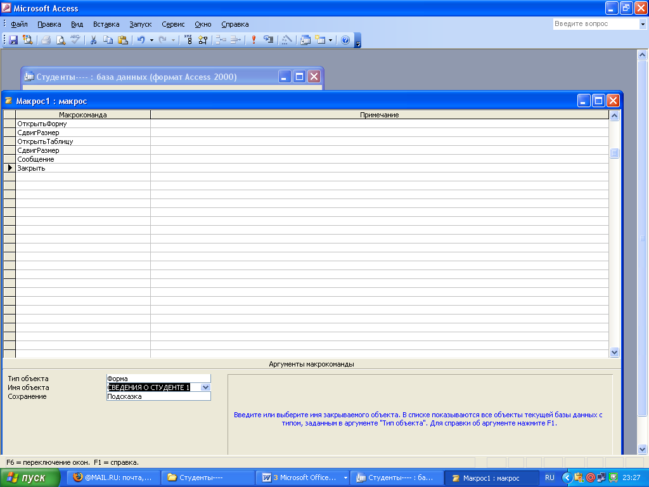The image size is (649, 487).
Task: Select the ОткрытьФорму macro action row
Action: coord(83,124)
